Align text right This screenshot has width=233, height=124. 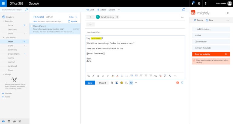tap(151, 76)
